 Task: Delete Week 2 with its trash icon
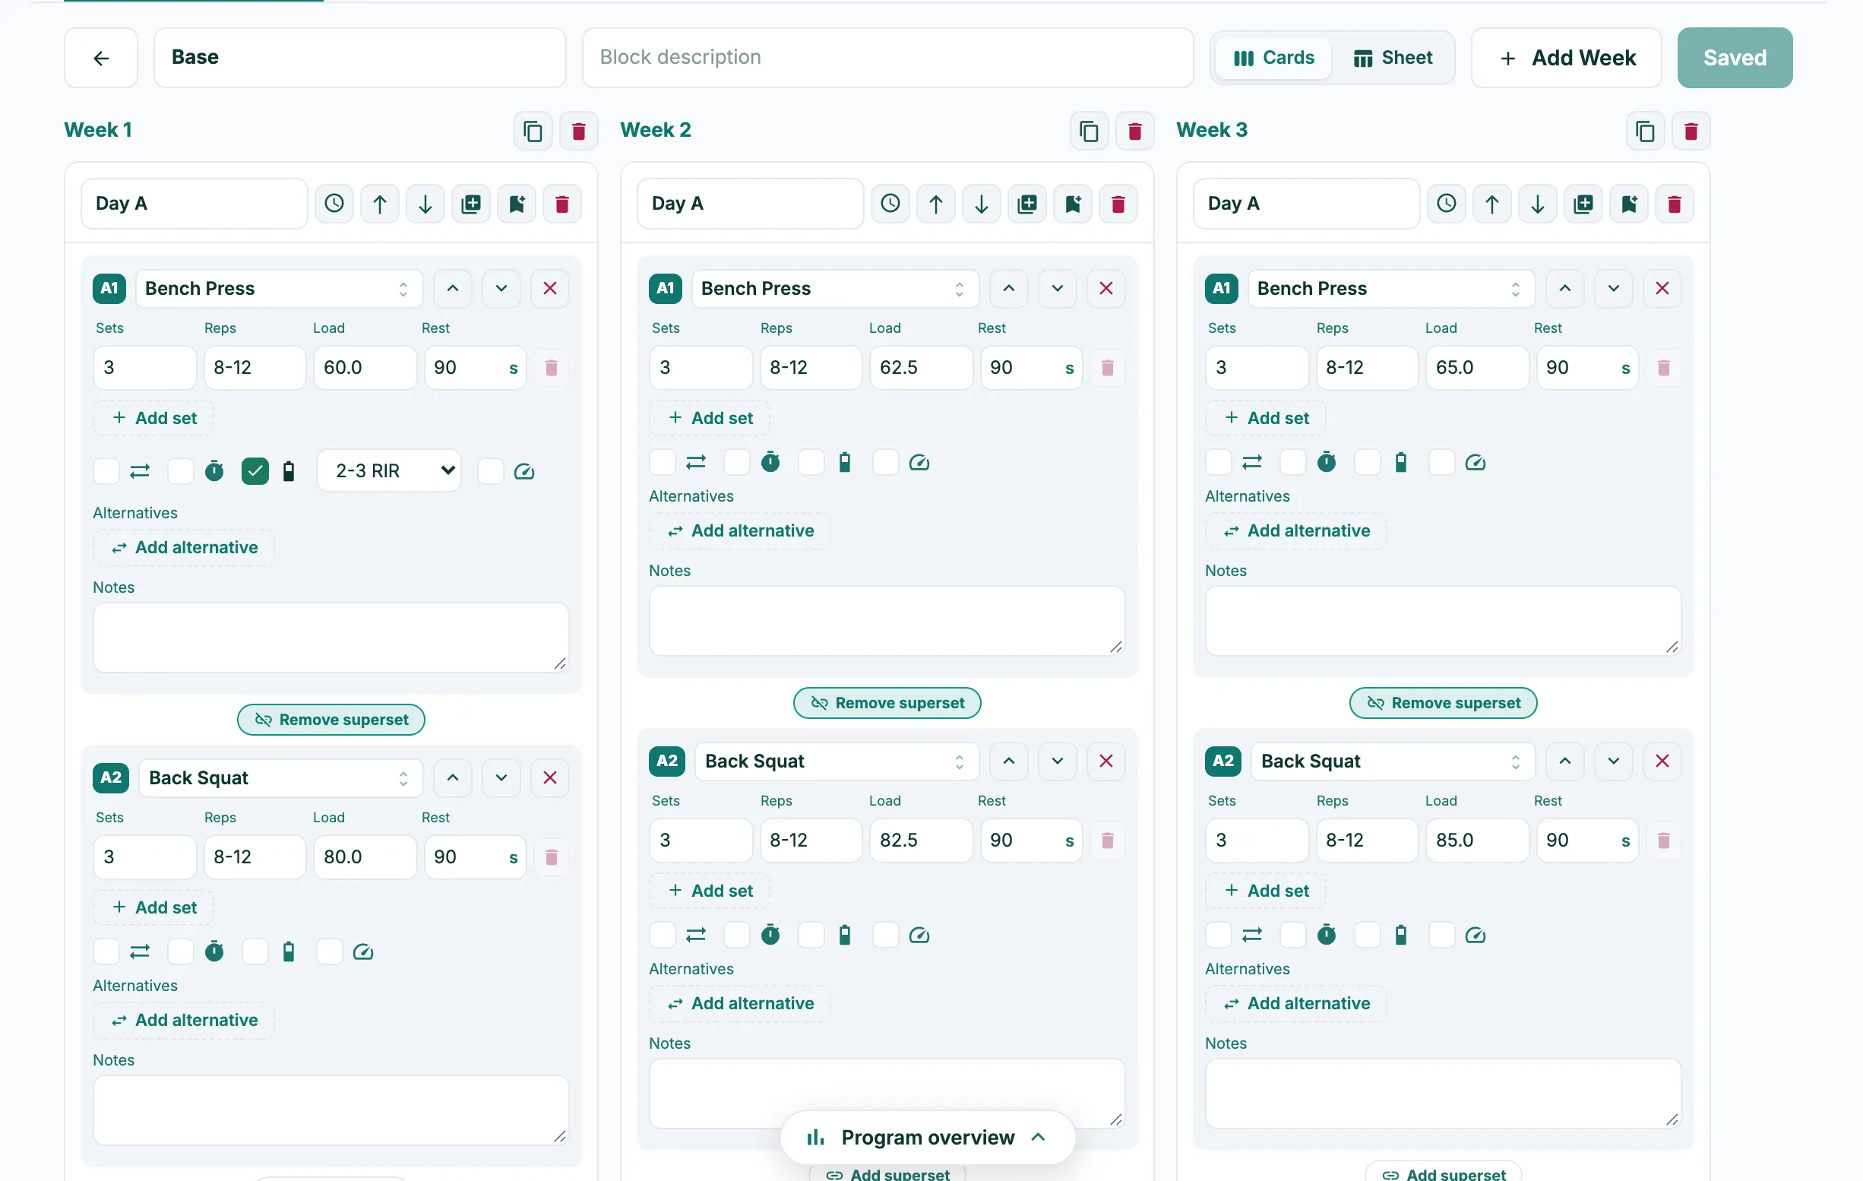pyautogui.click(x=1134, y=131)
